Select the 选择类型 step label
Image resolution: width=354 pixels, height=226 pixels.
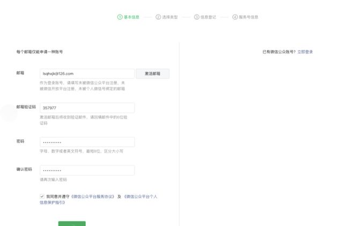[x=170, y=17]
